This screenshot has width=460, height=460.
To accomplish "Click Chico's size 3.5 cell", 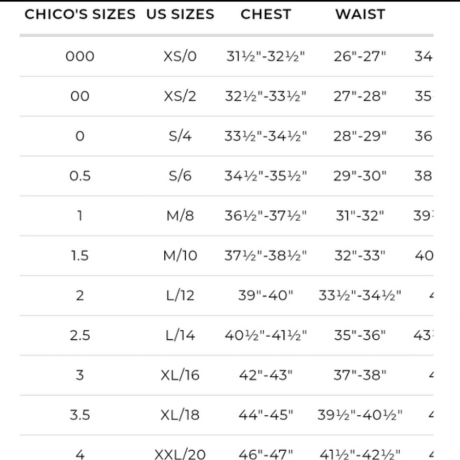I will click(80, 415).
